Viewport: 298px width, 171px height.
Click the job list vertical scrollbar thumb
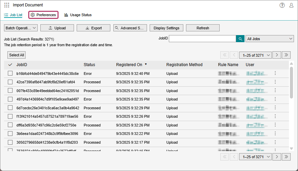point(291,83)
